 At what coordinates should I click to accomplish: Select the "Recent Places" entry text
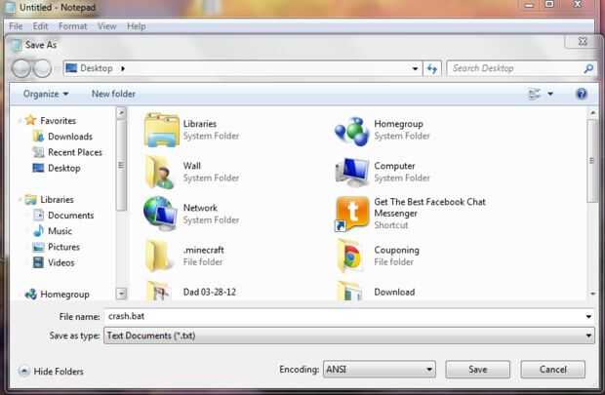click(x=75, y=152)
